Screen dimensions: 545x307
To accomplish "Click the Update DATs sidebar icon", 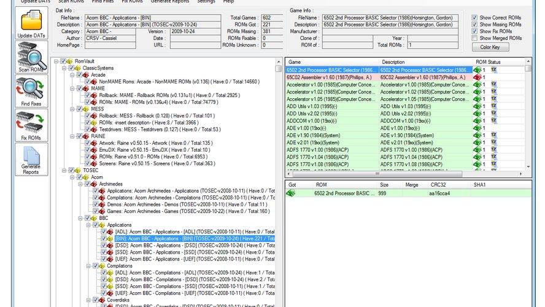I will point(31,23).
